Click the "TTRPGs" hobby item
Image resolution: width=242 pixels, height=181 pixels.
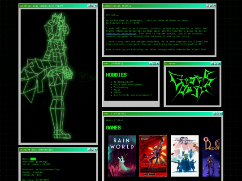click(117, 93)
